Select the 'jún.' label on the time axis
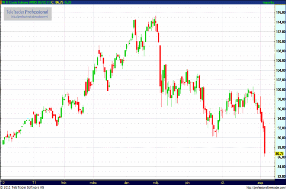286x190 pixels. pyautogui.click(x=188, y=181)
